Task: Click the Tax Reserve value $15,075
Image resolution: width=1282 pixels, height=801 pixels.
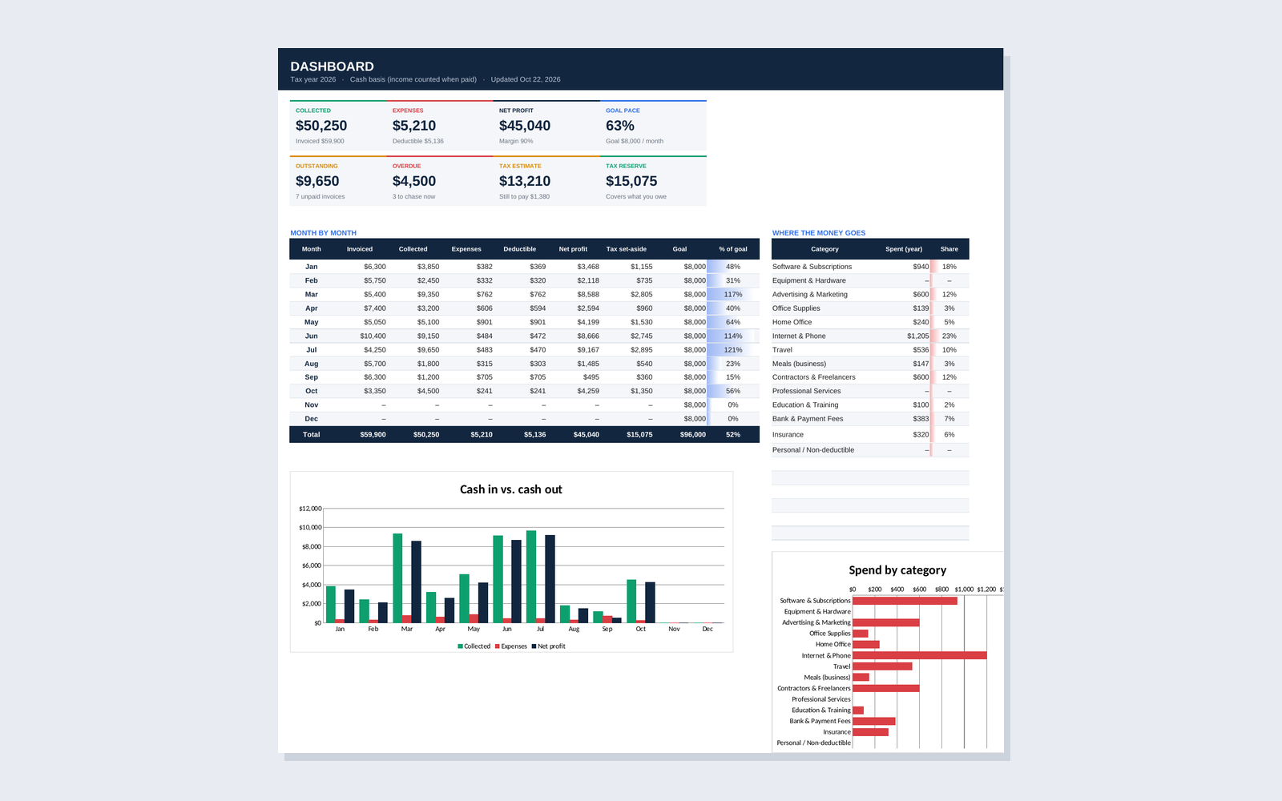Action: click(x=631, y=181)
